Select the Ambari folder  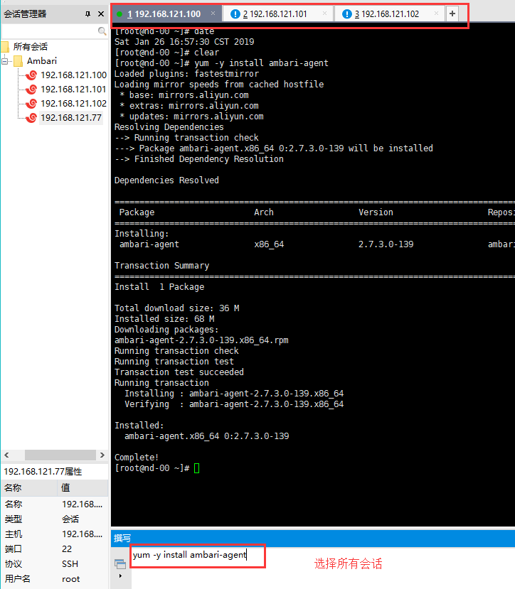(42, 61)
